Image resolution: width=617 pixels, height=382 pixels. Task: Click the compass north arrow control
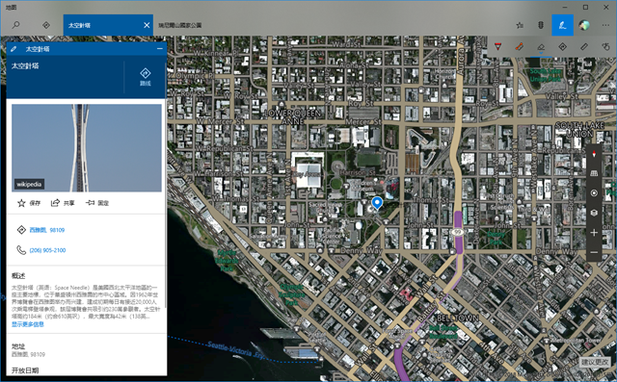pyautogui.click(x=594, y=154)
